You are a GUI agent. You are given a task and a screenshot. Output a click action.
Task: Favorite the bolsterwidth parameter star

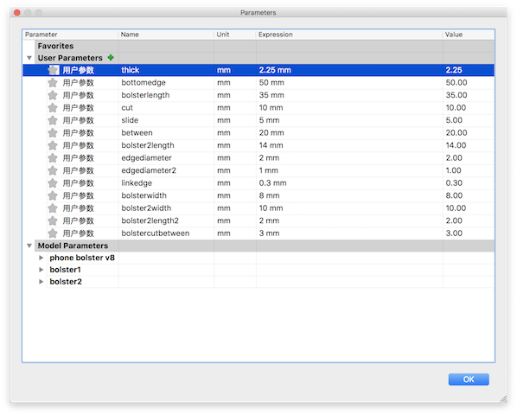tap(53, 195)
